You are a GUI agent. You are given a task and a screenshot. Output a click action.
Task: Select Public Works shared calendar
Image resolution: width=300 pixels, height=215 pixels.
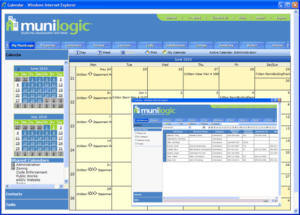[26, 176]
